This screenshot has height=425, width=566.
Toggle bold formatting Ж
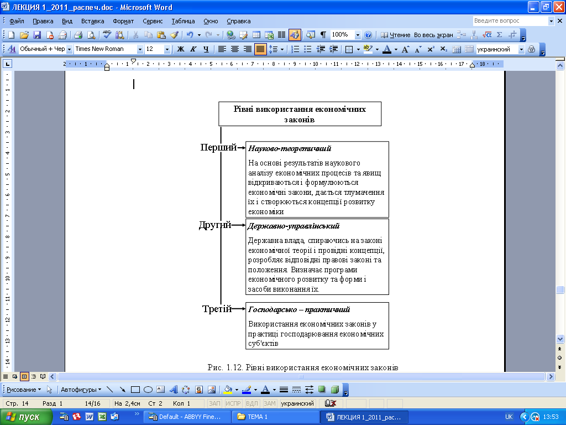point(181,49)
